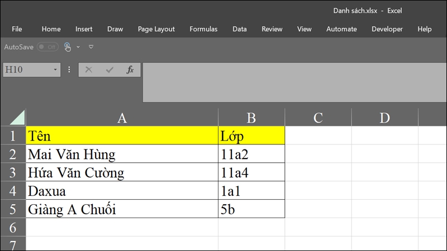The width and height of the screenshot is (447, 251).
Task: Click the cell 'Giàng A Chuối'
Action: [122, 209]
